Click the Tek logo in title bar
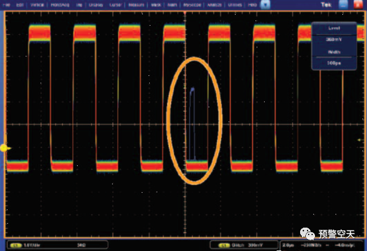The width and height of the screenshot is (367, 251). pos(326,5)
